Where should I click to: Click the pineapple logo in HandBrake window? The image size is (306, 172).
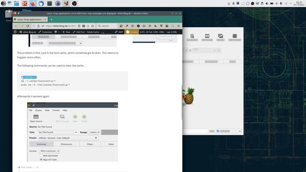pyautogui.click(x=188, y=96)
